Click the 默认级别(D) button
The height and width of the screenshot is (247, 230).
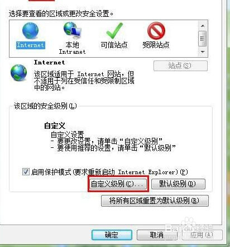click(178, 184)
